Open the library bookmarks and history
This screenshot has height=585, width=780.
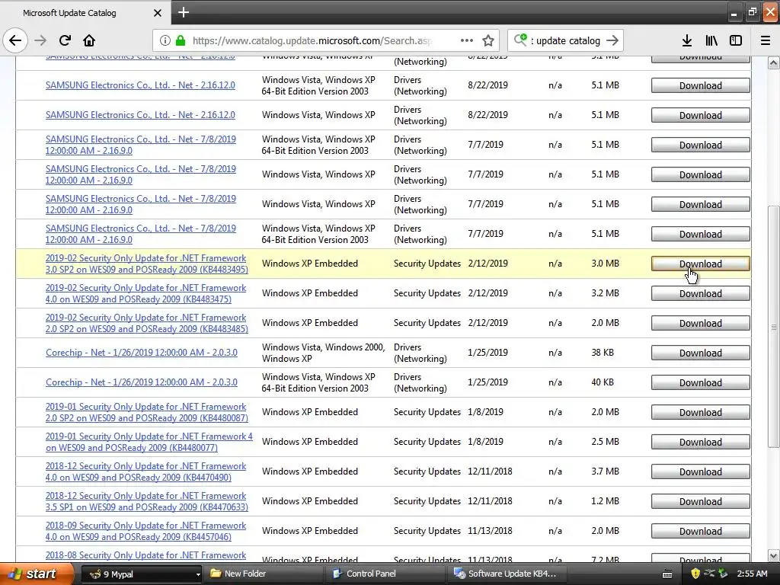(x=711, y=40)
